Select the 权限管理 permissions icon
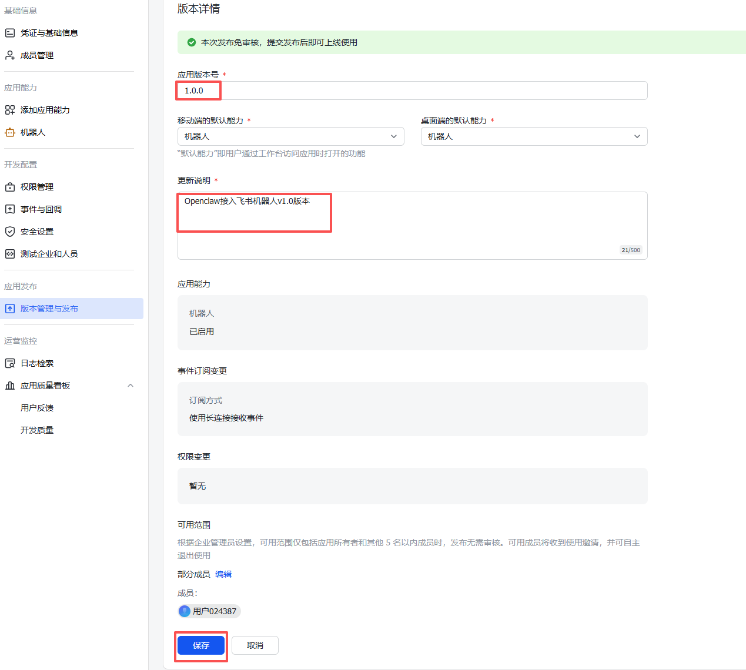This screenshot has width=746, height=670. pos(9,186)
